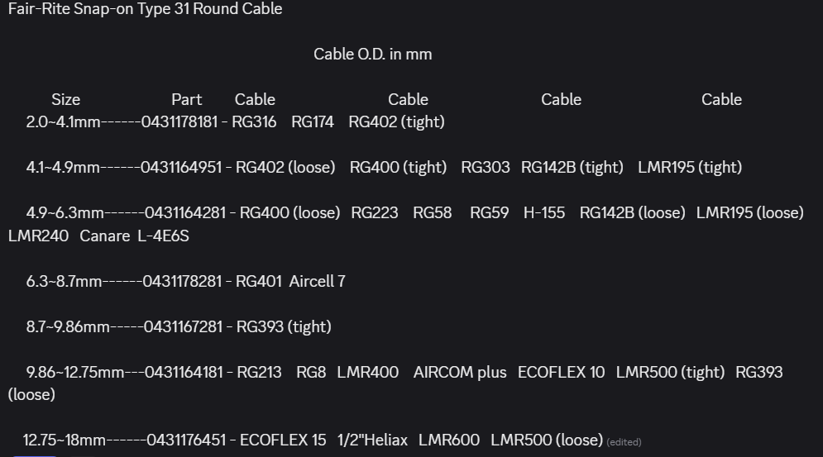Click the RG303 cable entry
This screenshot has height=457, width=823.
(x=486, y=168)
